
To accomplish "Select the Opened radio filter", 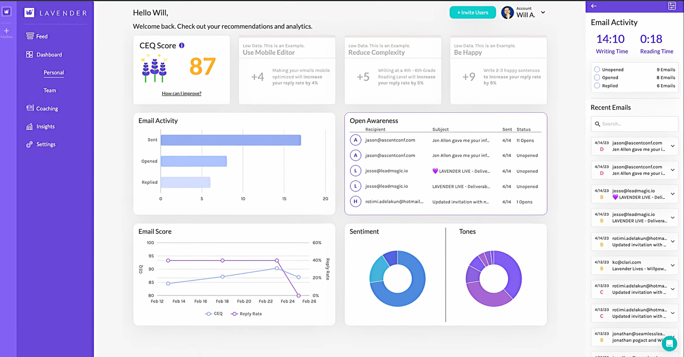I will point(597,77).
